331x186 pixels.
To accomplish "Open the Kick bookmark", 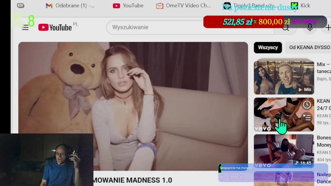I will click(x=300, y=5).
